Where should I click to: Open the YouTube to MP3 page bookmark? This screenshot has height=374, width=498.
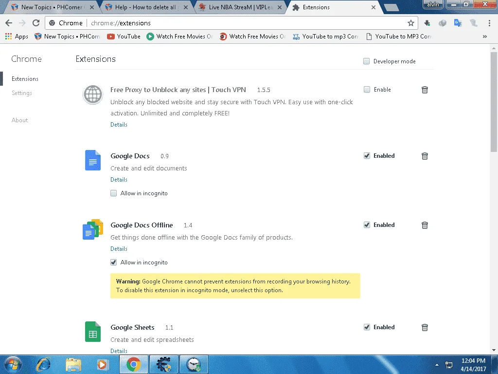tap(399, 36)
